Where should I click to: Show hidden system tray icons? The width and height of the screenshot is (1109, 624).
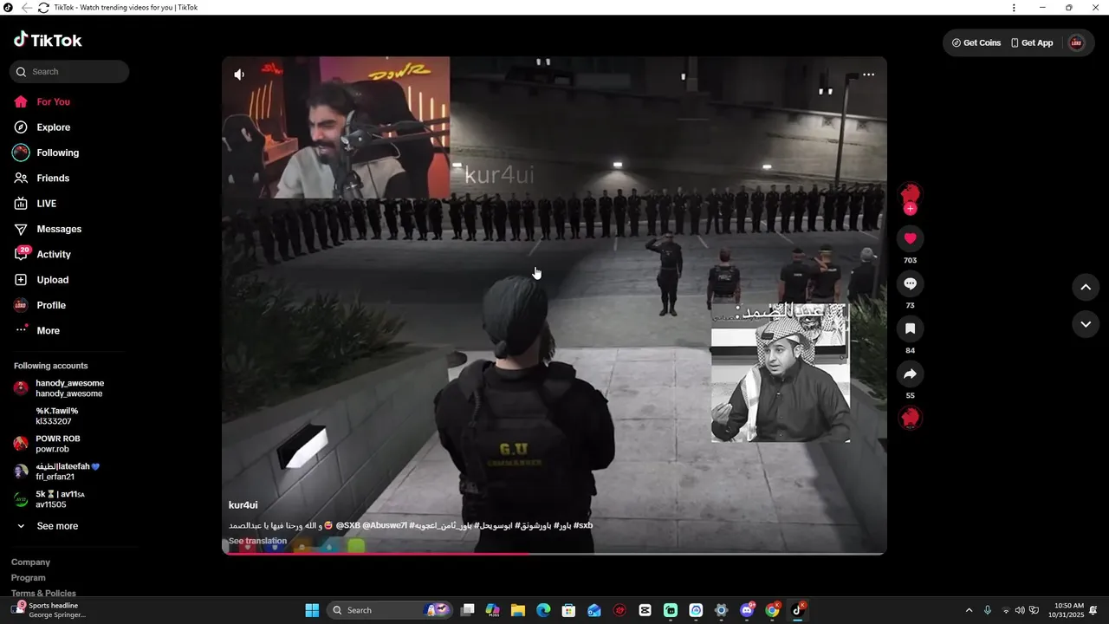point(969,610)
